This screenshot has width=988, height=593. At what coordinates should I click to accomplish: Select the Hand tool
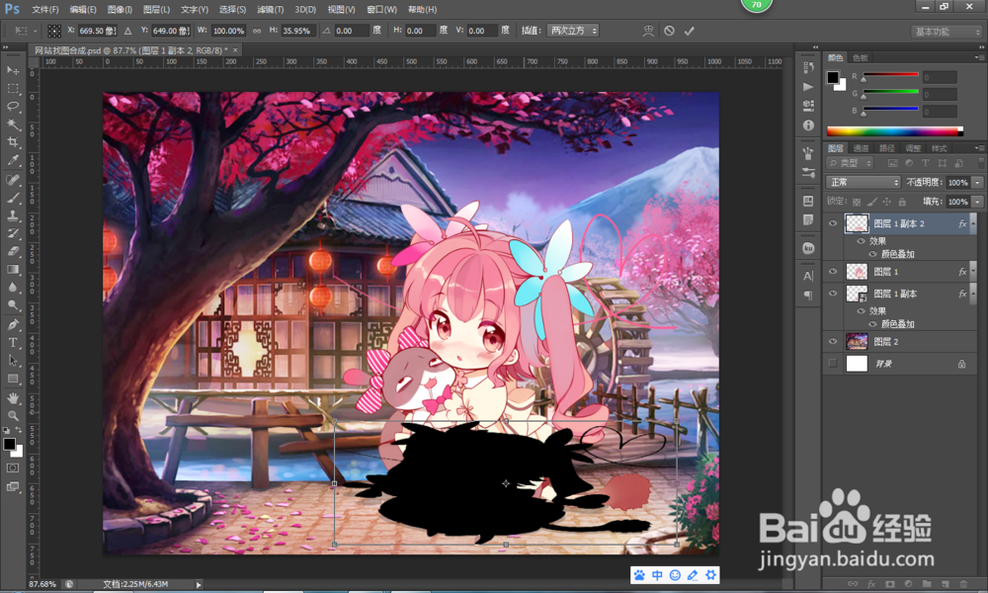click(x=13, y=397)
